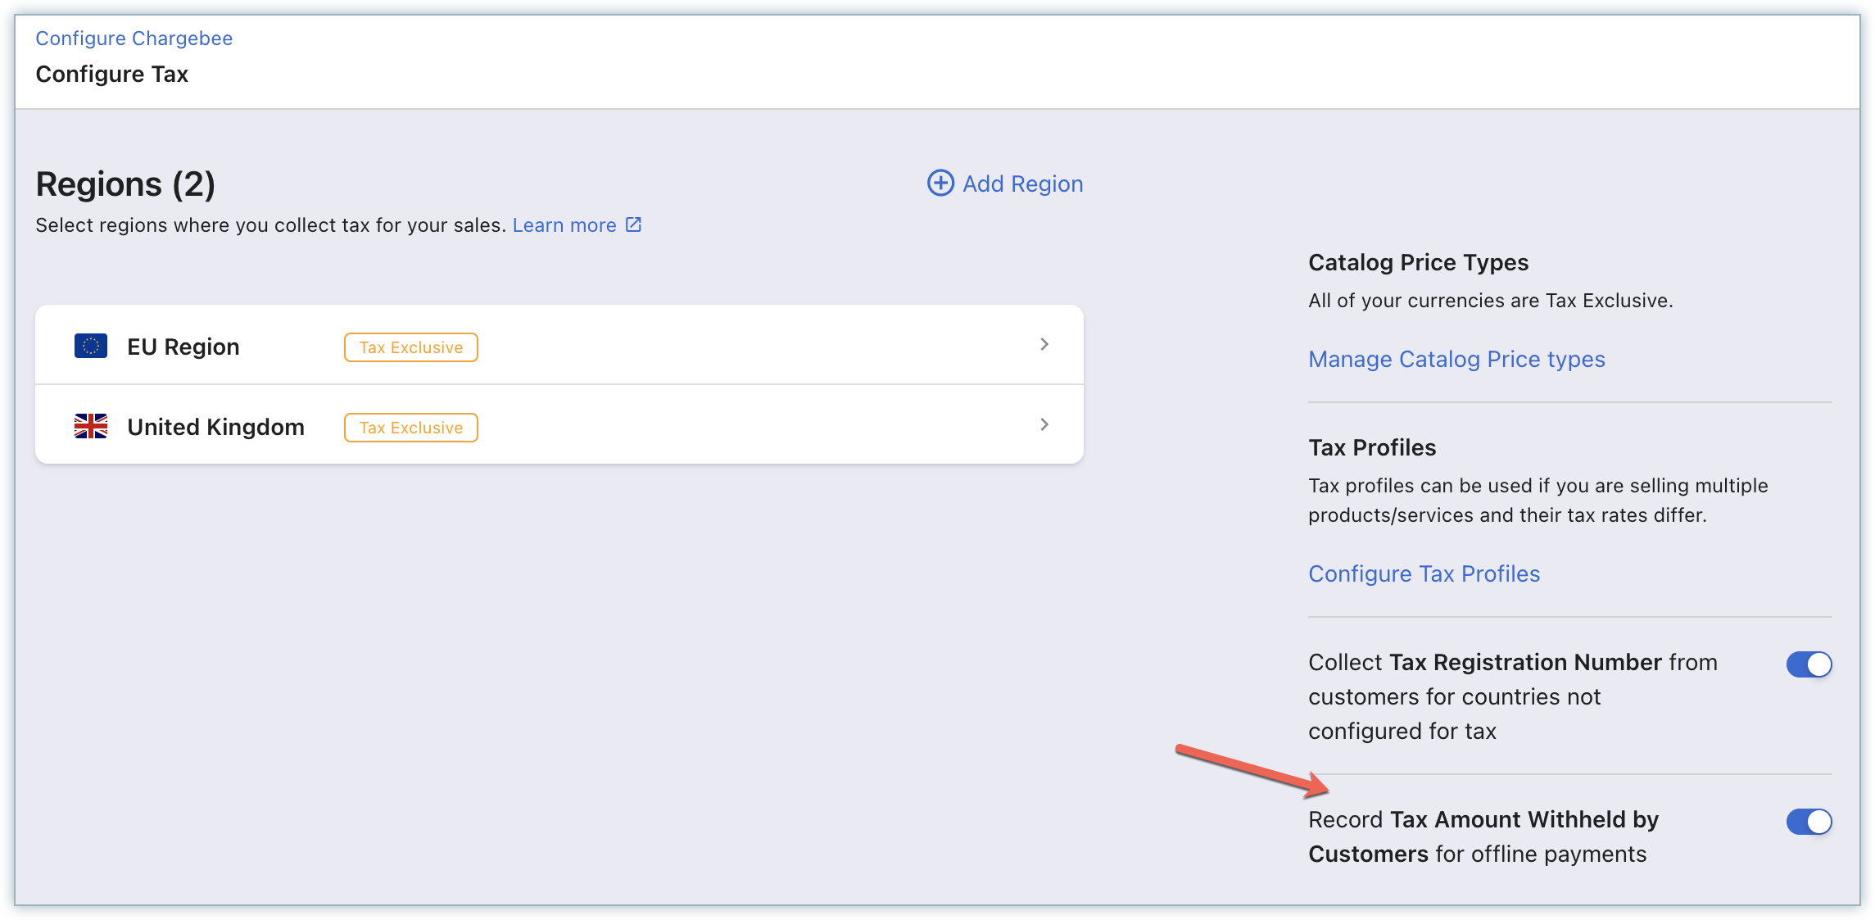Click the Regions (2) heading
Screen dimensions: 1875x920
click(x=125, y=184)
